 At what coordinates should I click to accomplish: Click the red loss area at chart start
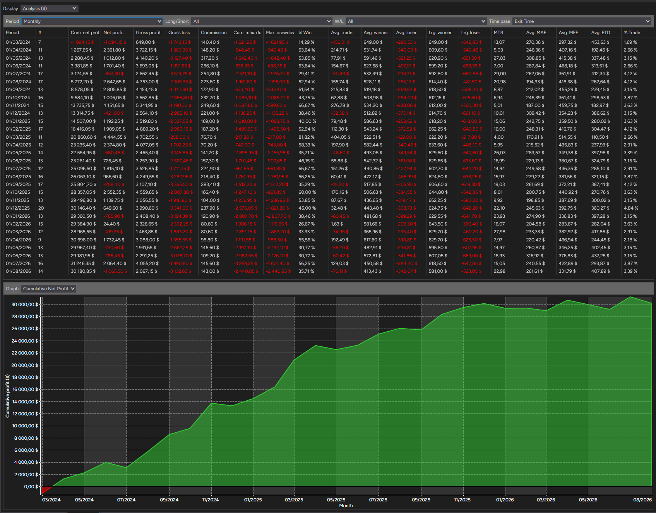click(x=45, y=489)
